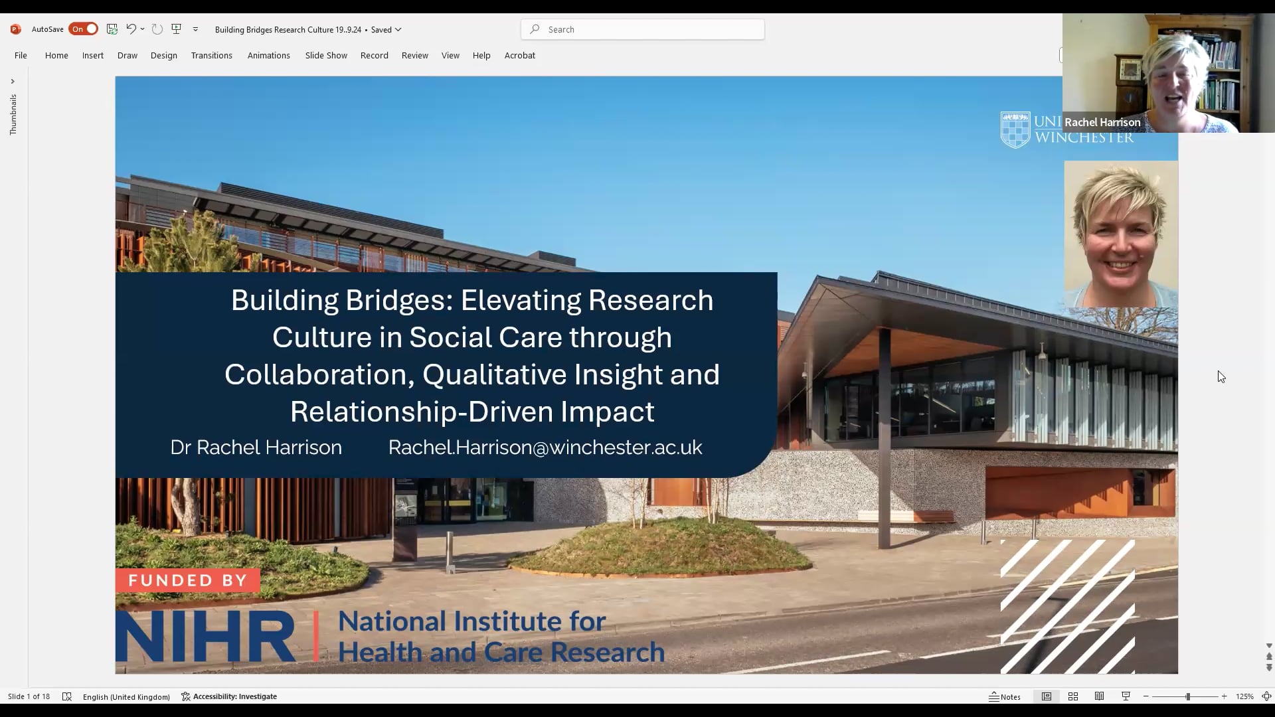This screenshot has width=1275, height=717.
Task: Open the file name Saved dropdown chevron
Action: (398, 29)
